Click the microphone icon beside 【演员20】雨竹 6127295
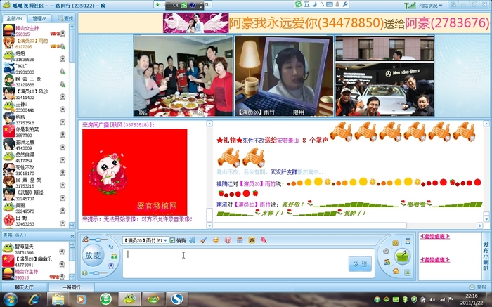The height and width of the screenshot is (307, 492). click(x=63, y=46)
